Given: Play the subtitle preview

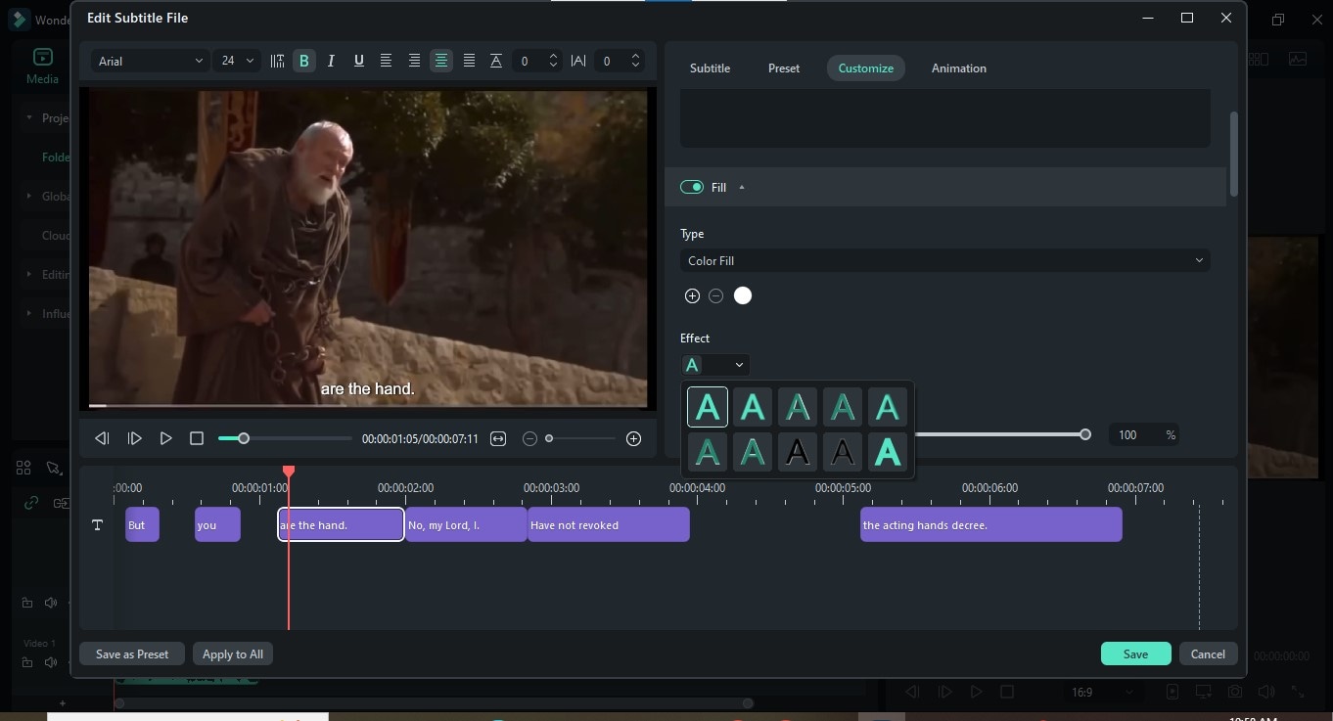Looking at the screenshot, I should tap(165, 439).
